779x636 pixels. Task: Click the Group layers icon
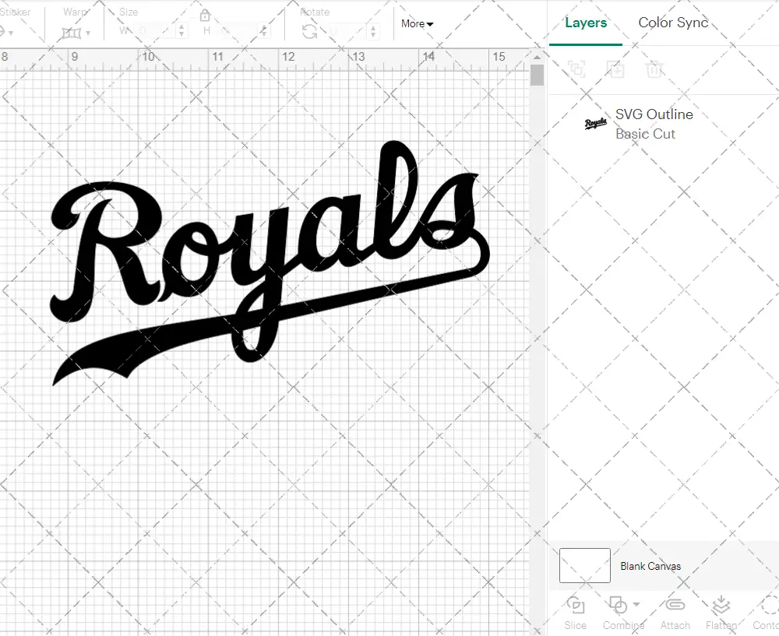[x=577, y=69]
